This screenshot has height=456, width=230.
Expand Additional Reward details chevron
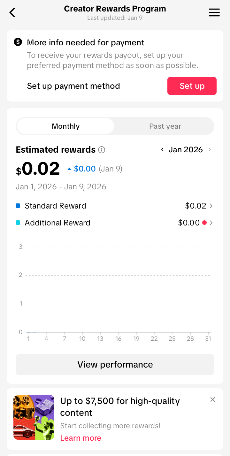[x=211, y=223]
